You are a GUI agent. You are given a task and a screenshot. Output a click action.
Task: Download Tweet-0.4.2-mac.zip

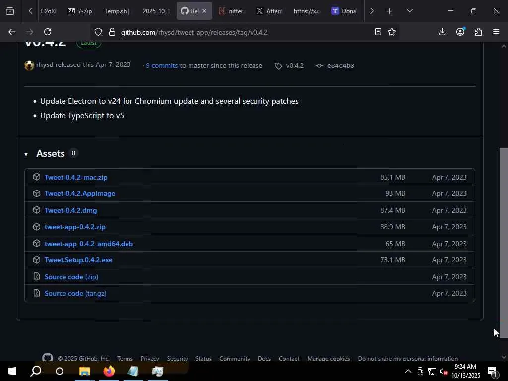76,177
